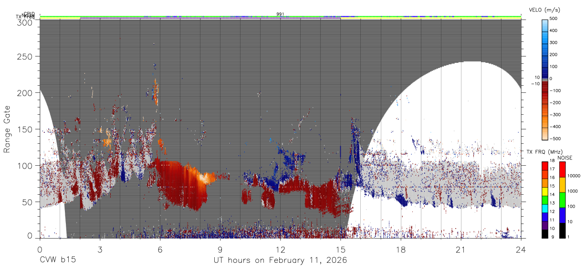Click the red segment of NOISE colorbar
The width and height of the screenshot is (586, 270).
562,169
